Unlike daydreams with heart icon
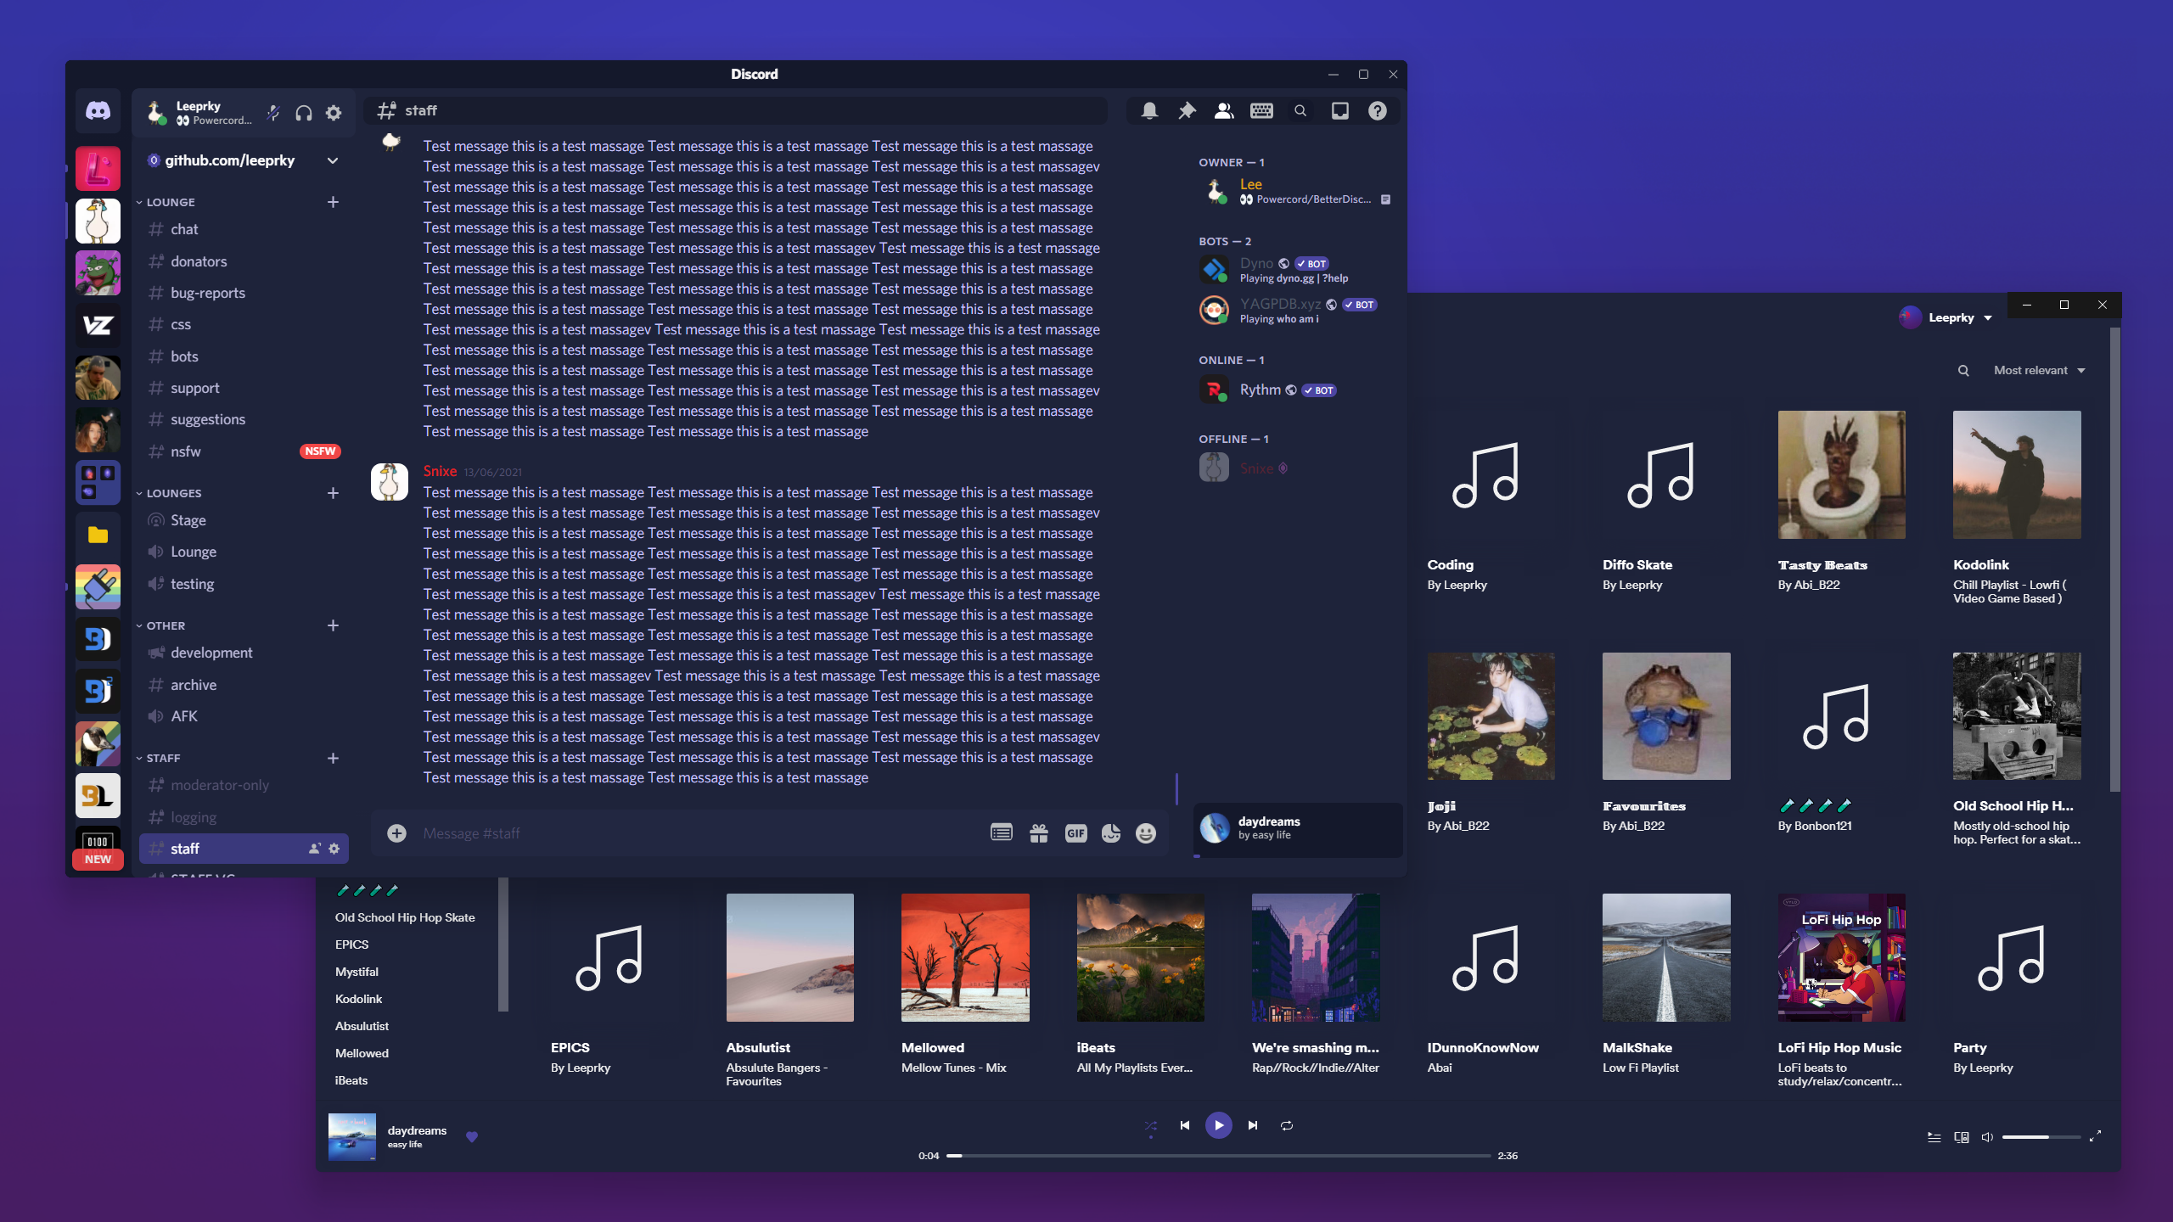 [x=472, y=1136]
